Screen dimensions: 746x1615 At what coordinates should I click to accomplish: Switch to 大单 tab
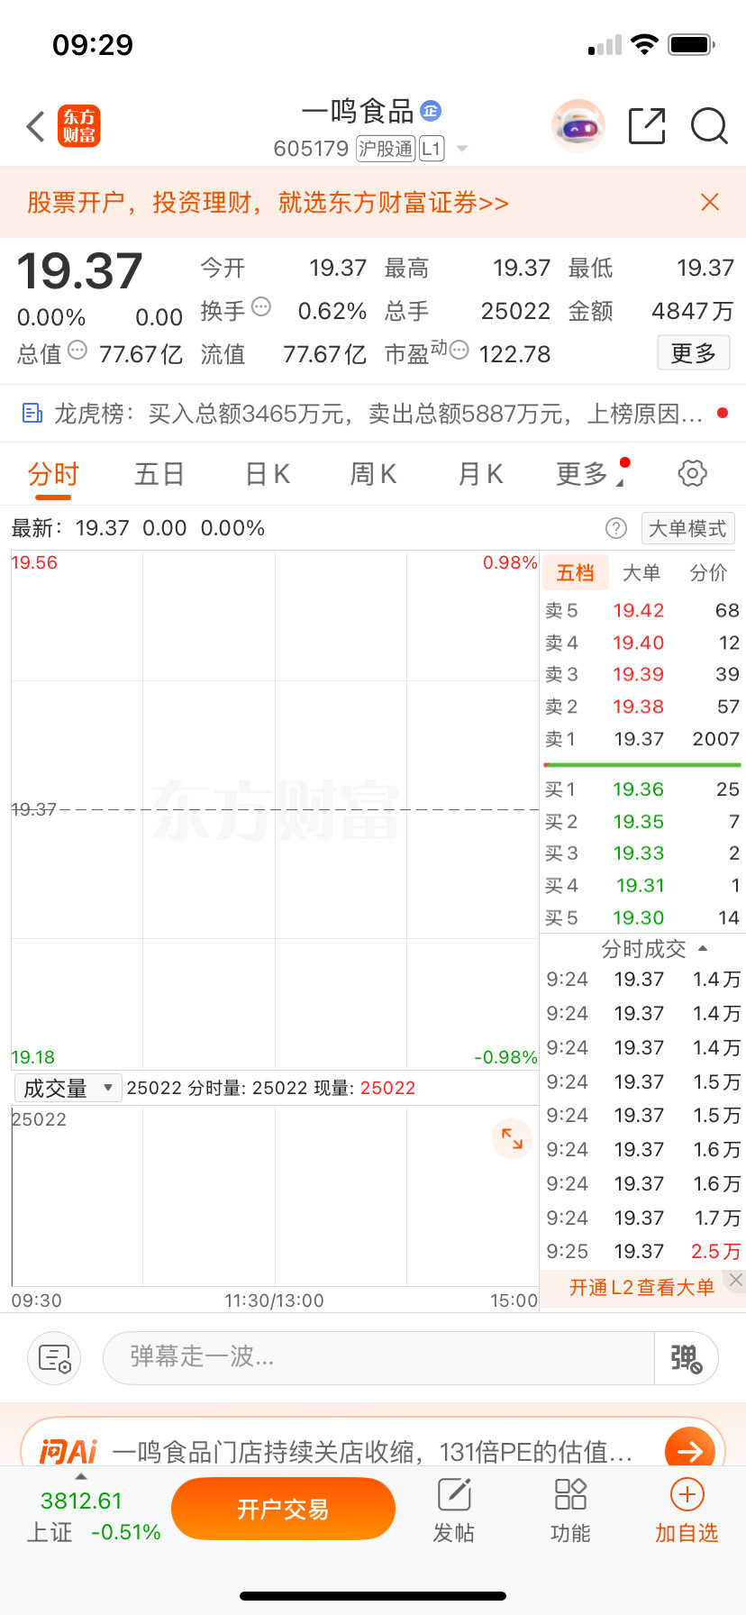(641, 573)
